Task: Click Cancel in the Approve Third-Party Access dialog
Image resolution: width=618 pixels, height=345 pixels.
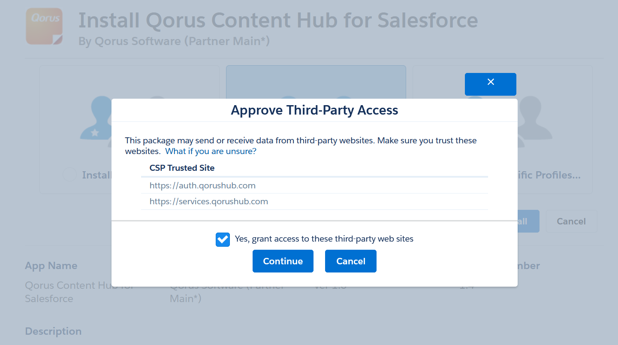Action: (x=350, y=261)
